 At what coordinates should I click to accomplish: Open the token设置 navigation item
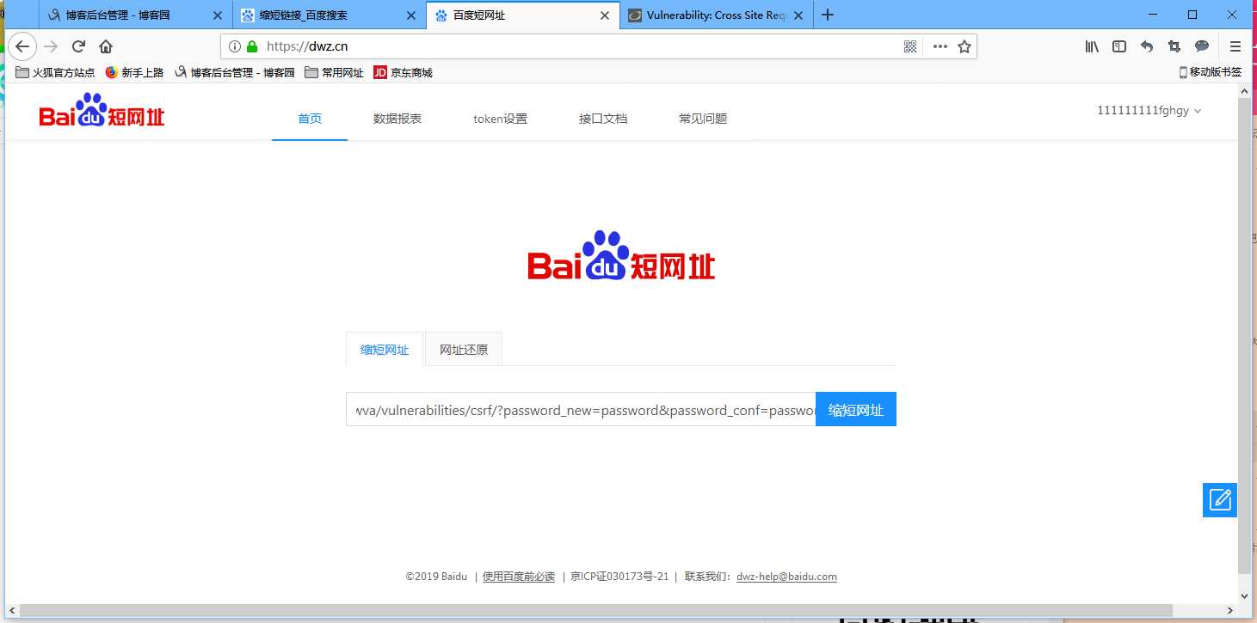(x=500, y=119)
